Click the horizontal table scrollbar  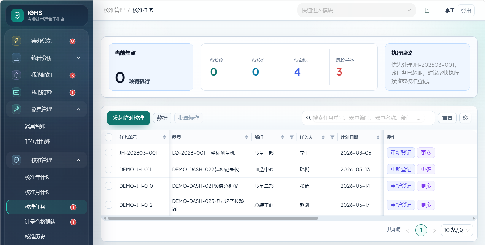[x=213, y=219]
